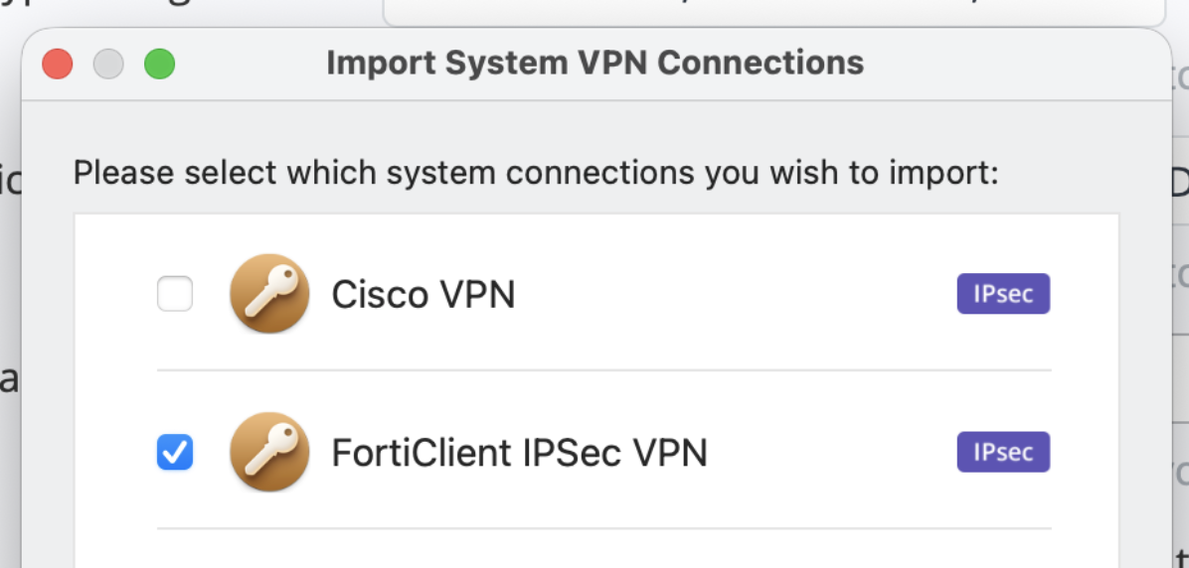The height and width of the screenshot is (568, 1189).
Task: Click the green zoom window button
Action: (x=159, y=65)
